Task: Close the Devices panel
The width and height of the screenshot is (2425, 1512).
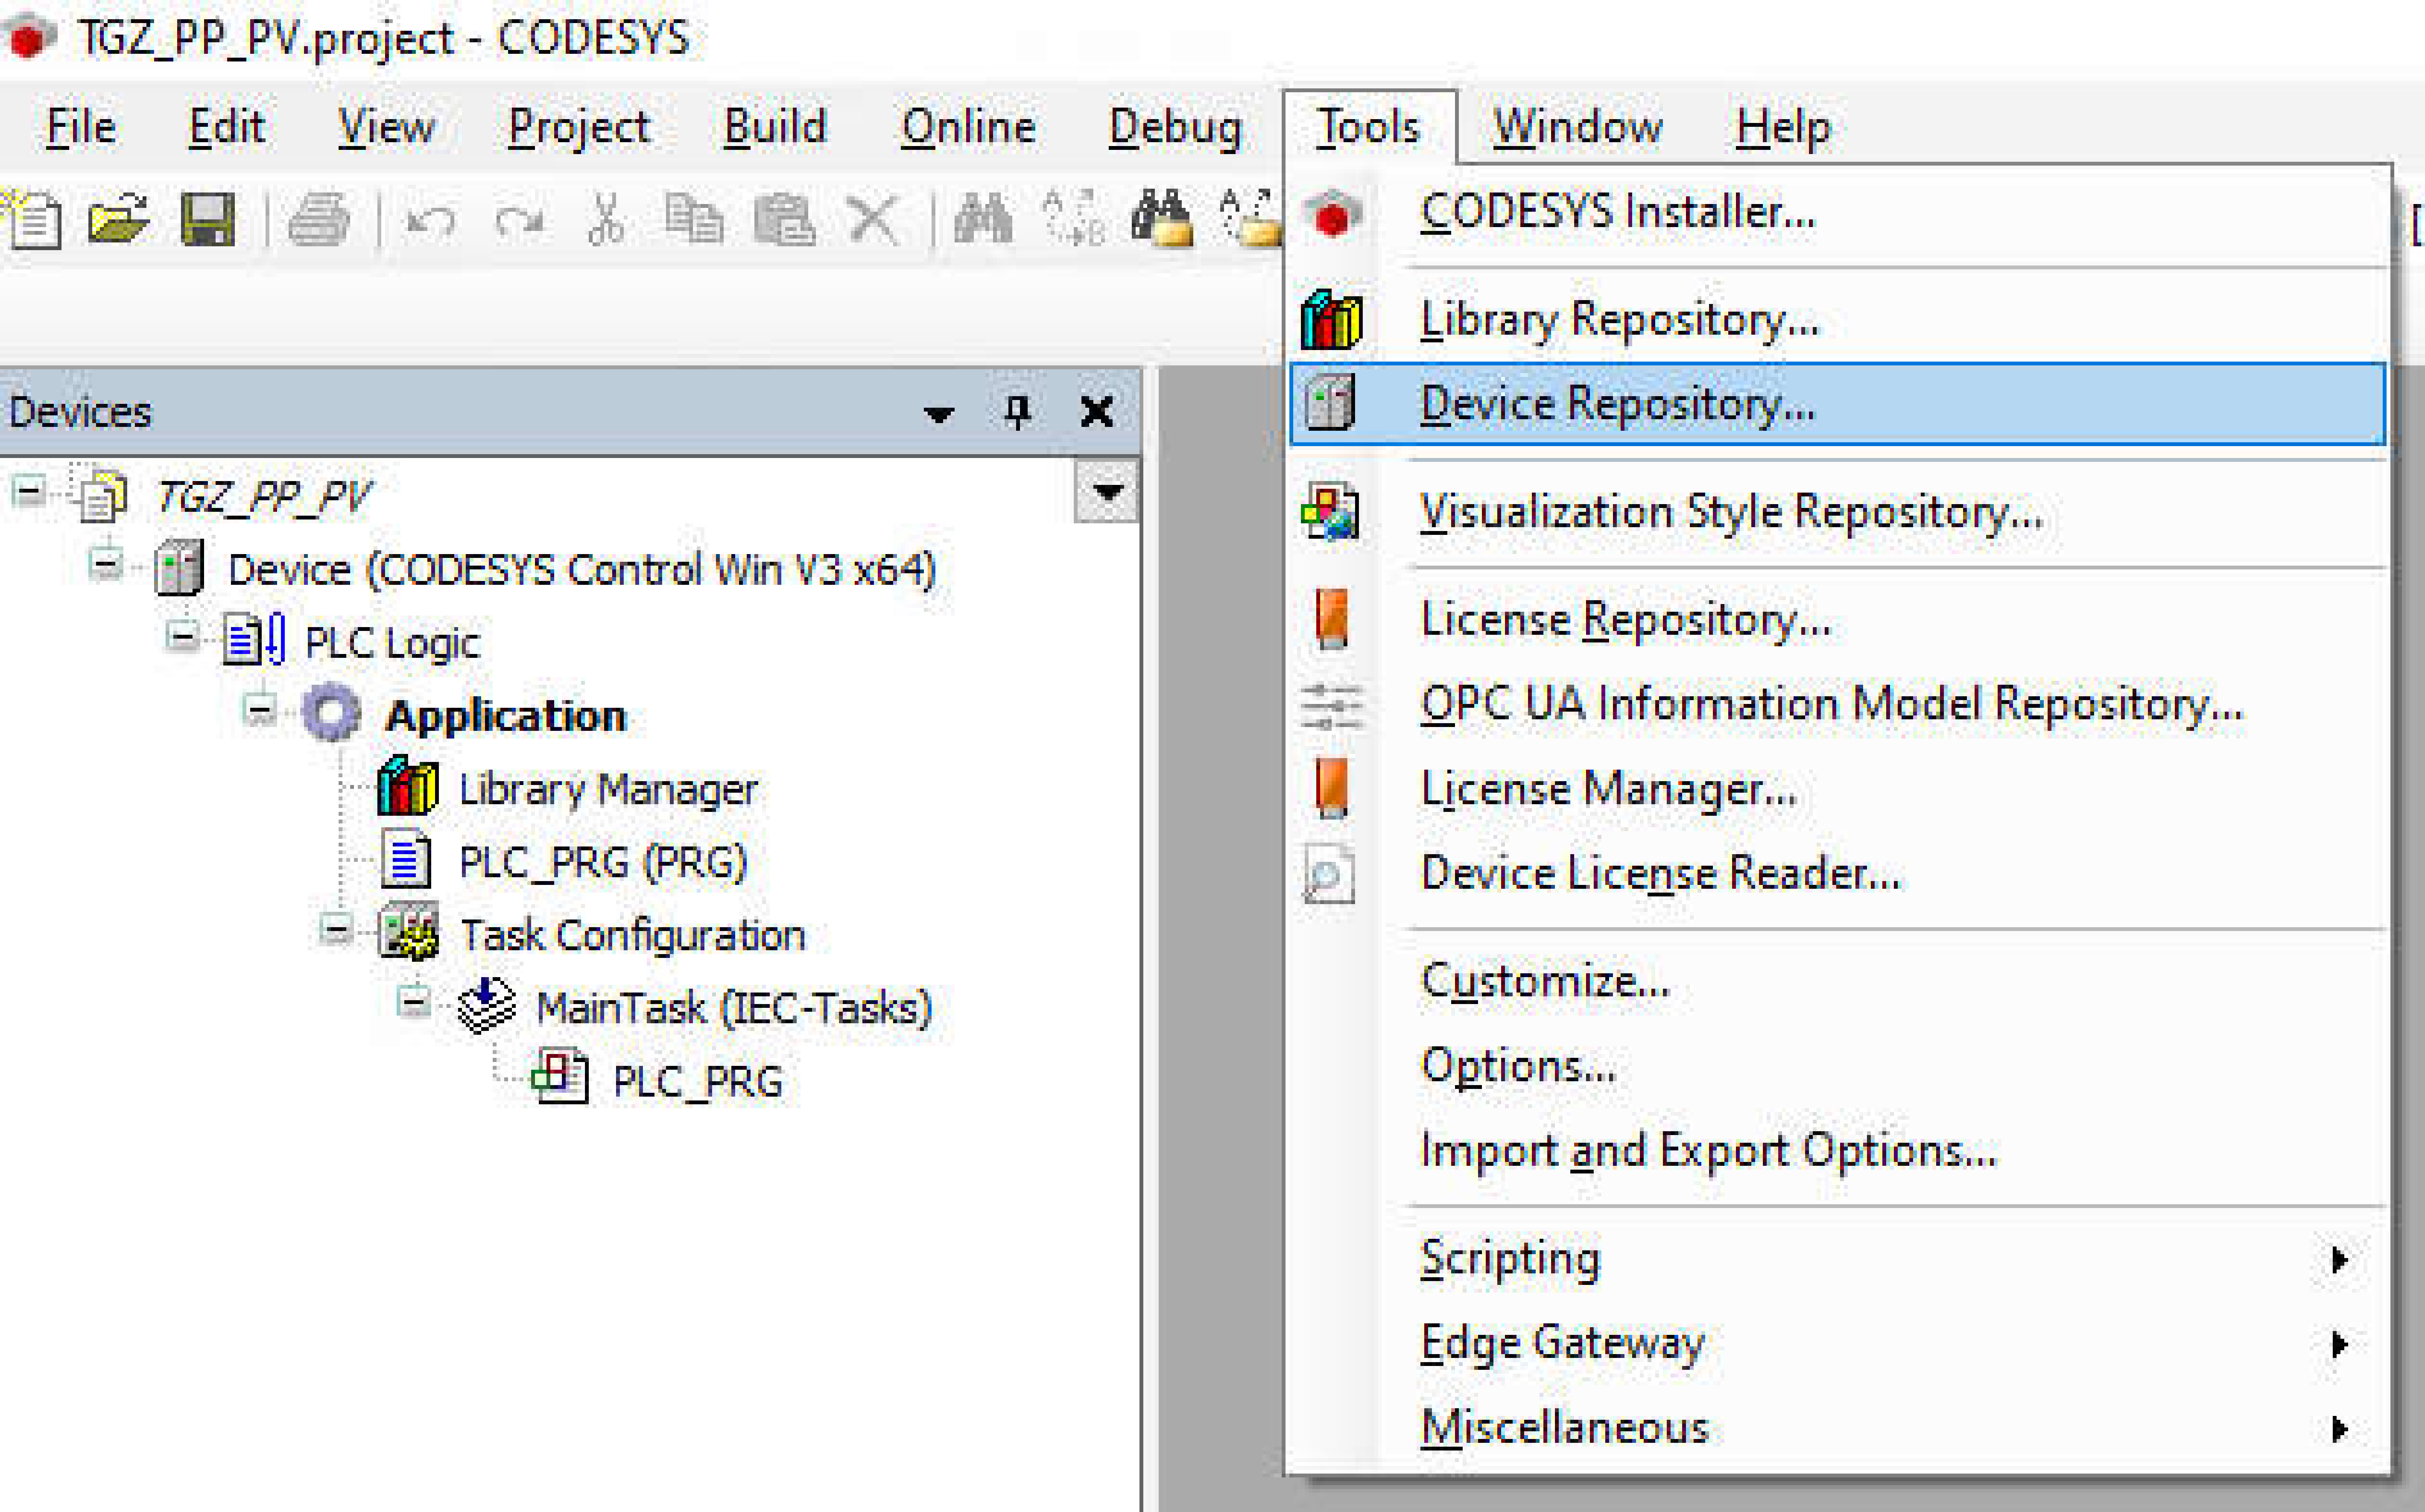Action: (1097, 411)
